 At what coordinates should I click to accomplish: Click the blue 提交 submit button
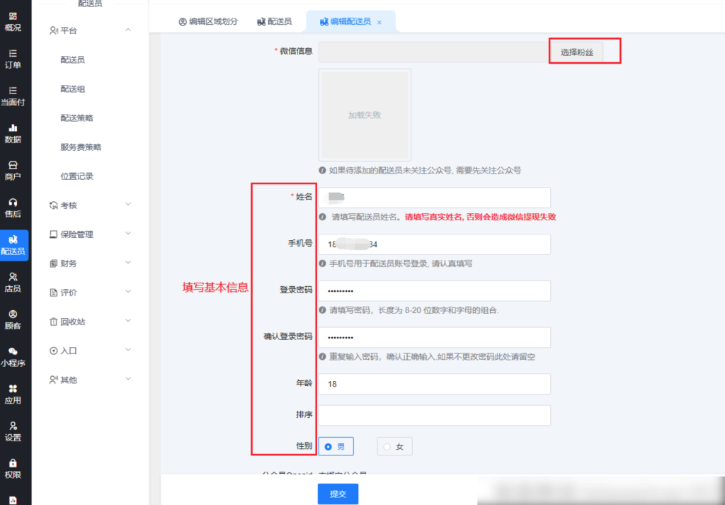338,494
